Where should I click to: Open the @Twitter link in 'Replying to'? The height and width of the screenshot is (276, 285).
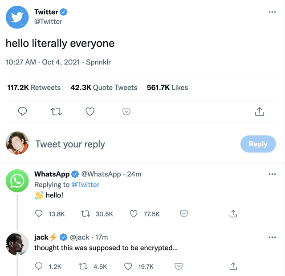(85, 184)
